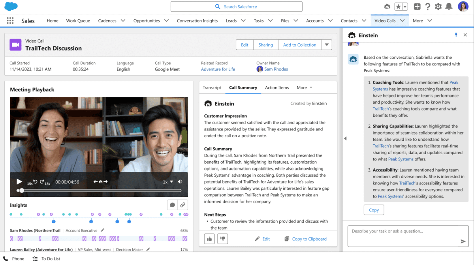474x265 pixels.
Task: Mute the video player audio
Action: tap(180, 181)
